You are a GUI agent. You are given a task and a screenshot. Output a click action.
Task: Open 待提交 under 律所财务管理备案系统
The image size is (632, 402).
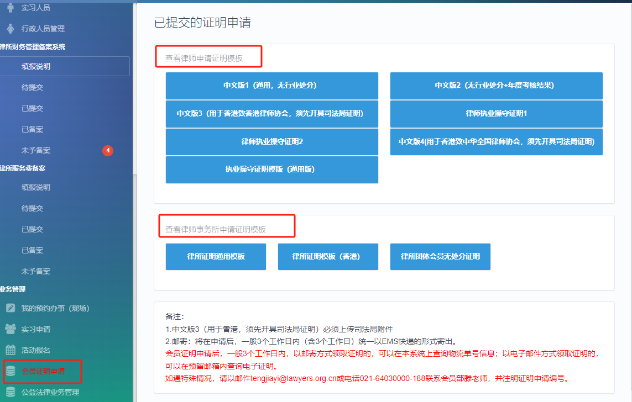pyautogui.click(x=32, y=87)
